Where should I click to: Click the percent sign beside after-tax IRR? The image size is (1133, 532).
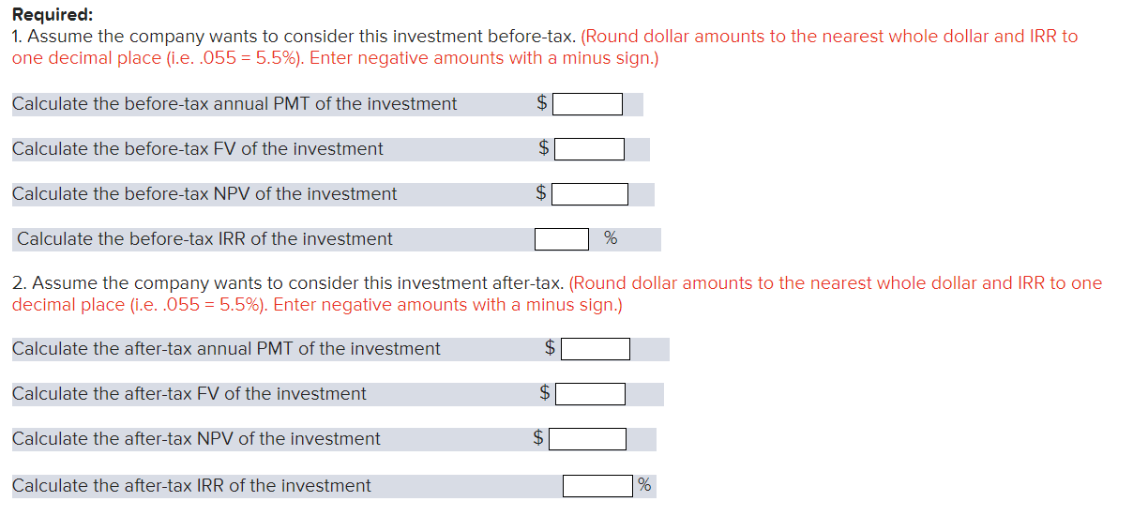click(643, 486)
